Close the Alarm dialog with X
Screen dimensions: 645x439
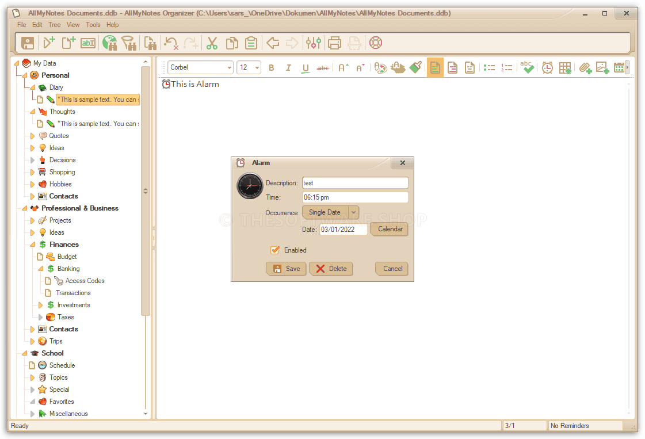(403, 163)
